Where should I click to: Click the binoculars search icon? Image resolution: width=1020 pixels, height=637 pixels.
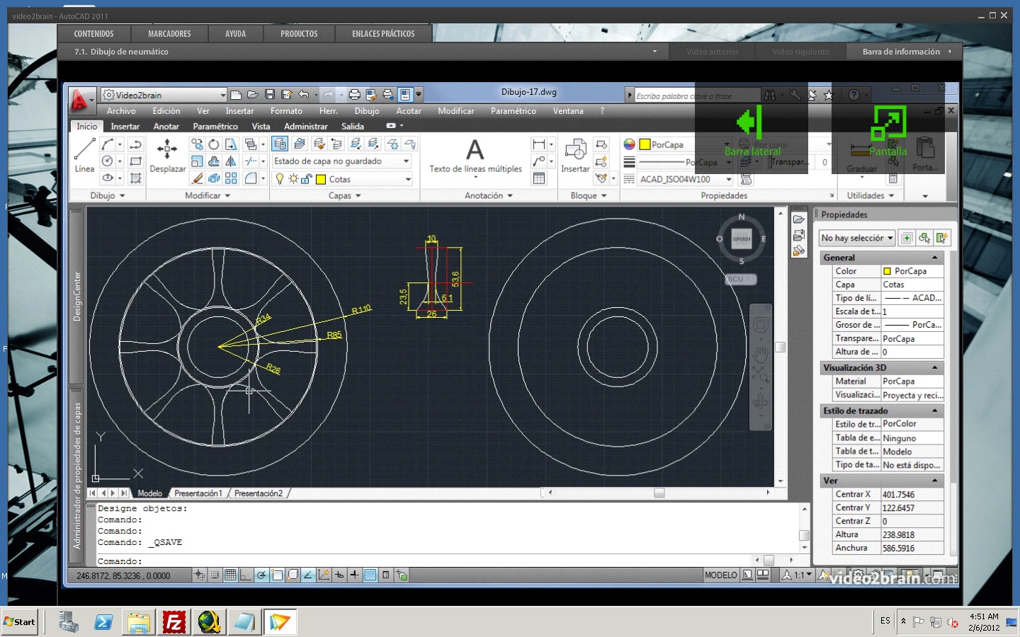click(770, 95)
